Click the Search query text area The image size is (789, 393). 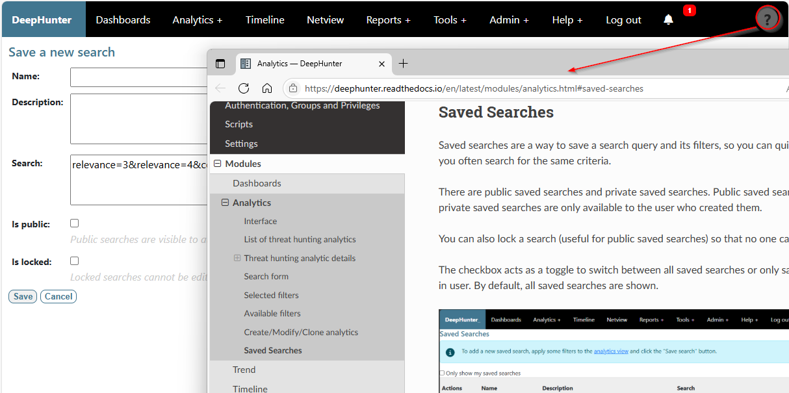coord(138,180)
